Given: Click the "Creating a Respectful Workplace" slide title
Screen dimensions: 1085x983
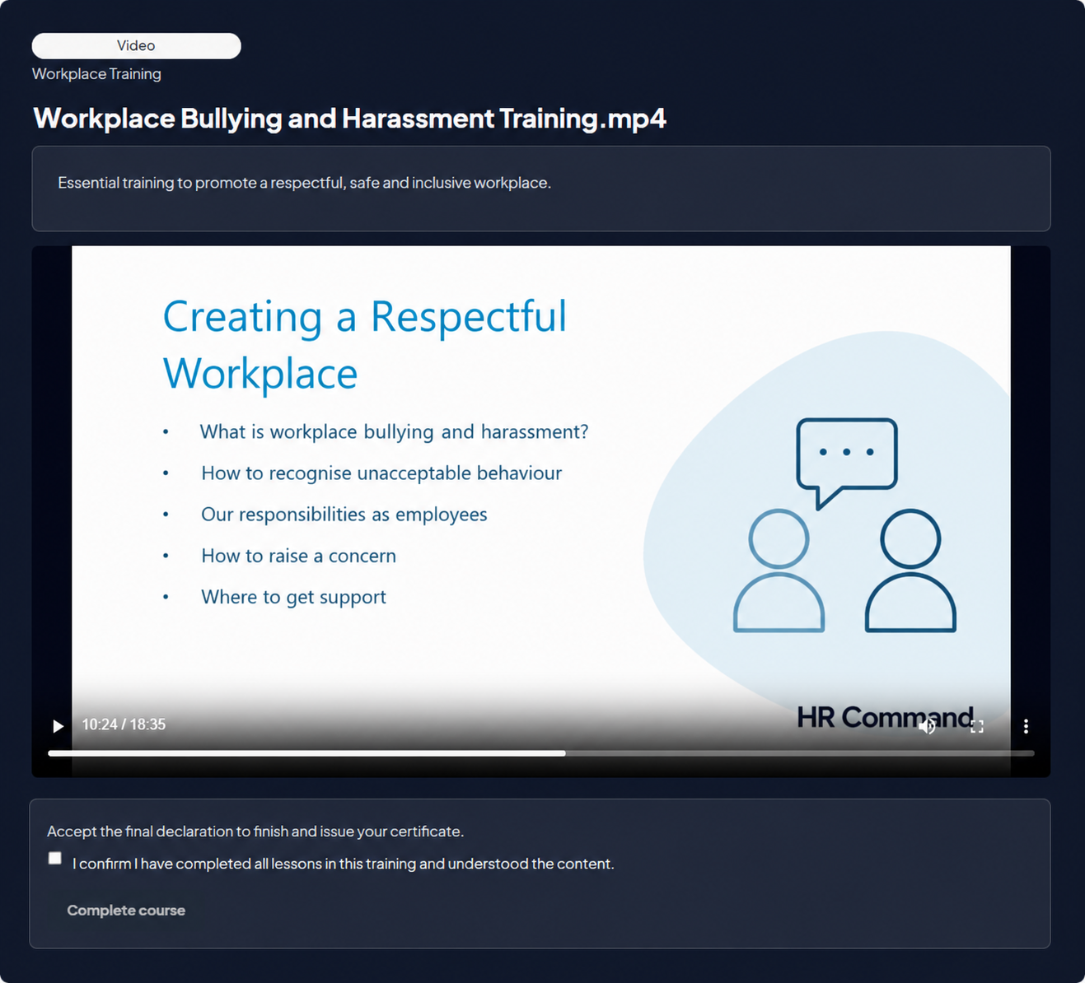Looking at the screenshot, I should point(365,344).
